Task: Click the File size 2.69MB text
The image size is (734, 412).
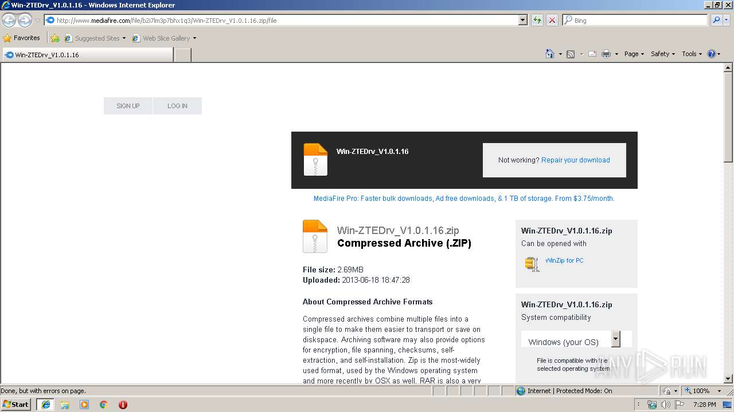Action: coord(333,270)
